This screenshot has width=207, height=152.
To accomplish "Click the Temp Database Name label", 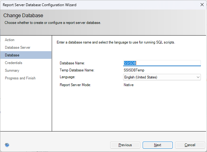I will (77, 70).
